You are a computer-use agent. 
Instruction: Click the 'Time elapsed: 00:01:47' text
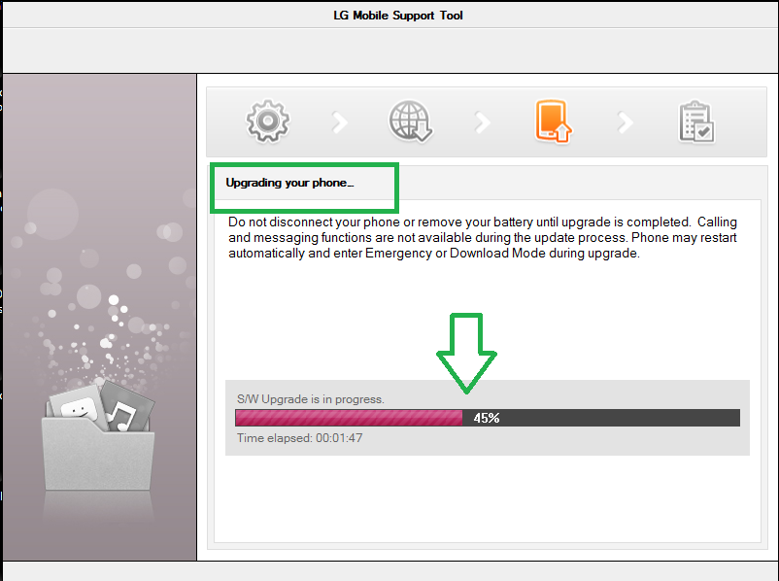pyautogui.click(x=299, y=438)
